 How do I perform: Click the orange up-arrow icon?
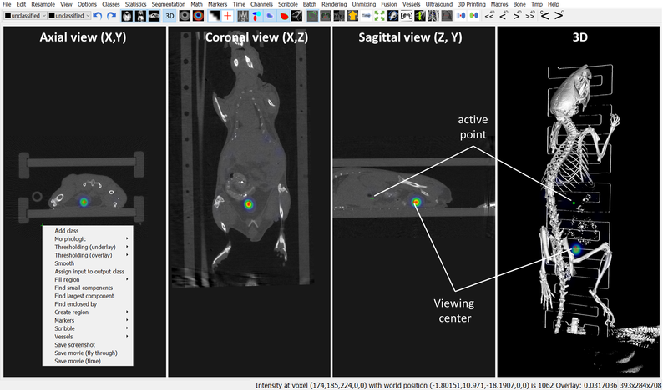click(x=352, y=15)
